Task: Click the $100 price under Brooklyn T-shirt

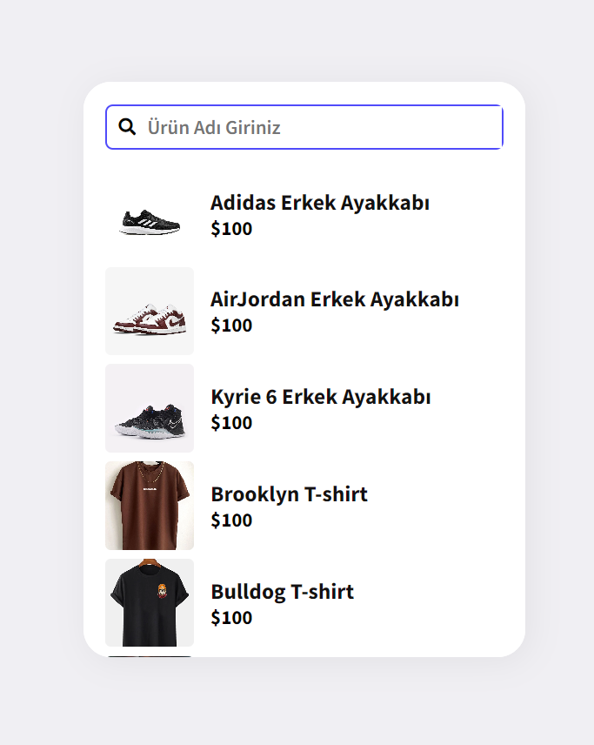Action: pos(230,520)
